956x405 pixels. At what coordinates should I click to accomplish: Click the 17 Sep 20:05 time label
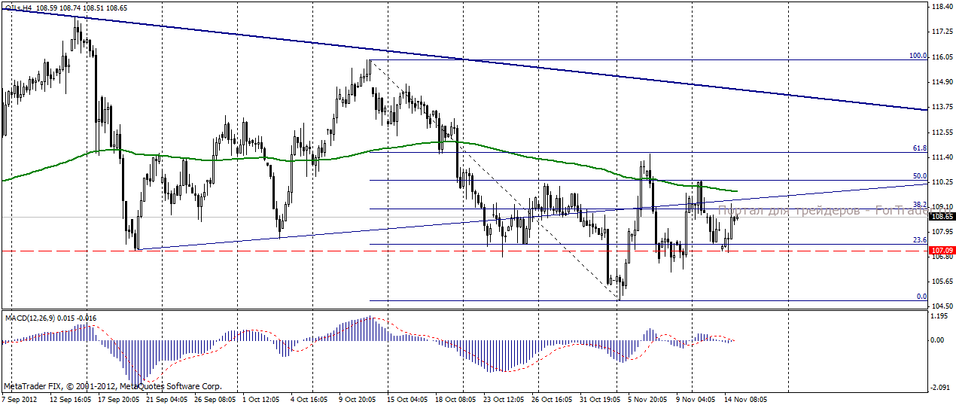(120, 398)
